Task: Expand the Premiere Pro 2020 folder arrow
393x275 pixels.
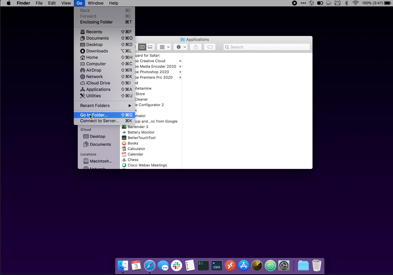Action: 180,77
